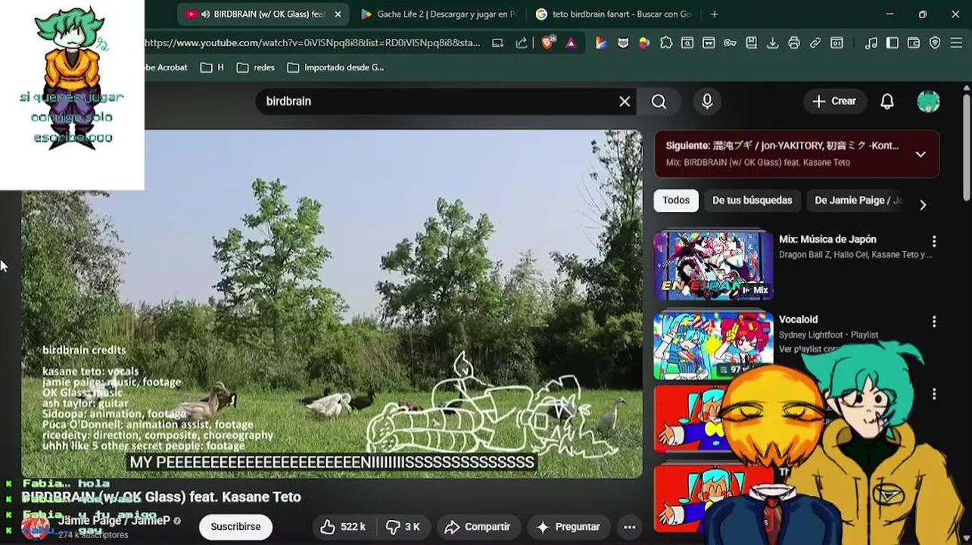
Task: Click the Suscribirse button
Action: [235, 527]
